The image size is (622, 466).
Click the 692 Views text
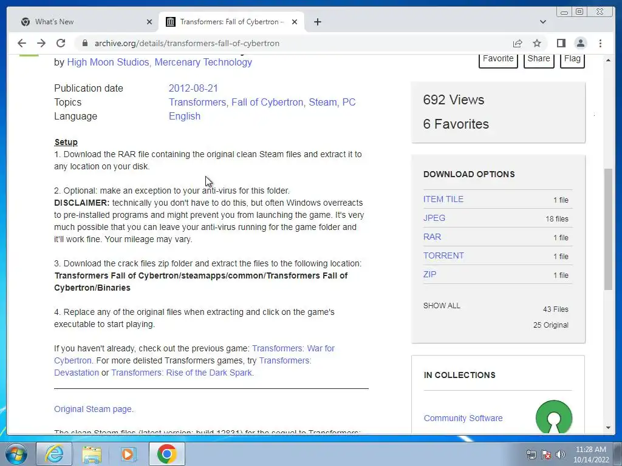[x=453, y=100]
